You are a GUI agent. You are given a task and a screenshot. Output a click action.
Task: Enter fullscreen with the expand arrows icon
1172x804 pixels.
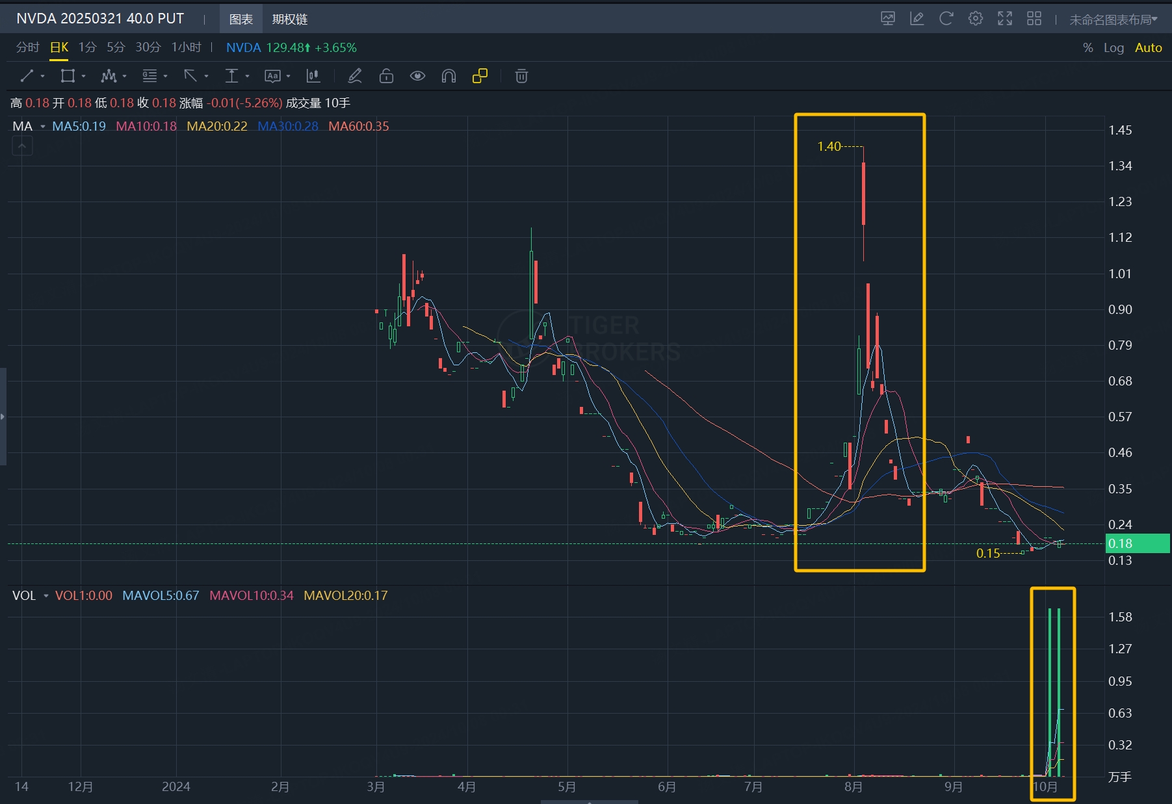(1004, 19)
